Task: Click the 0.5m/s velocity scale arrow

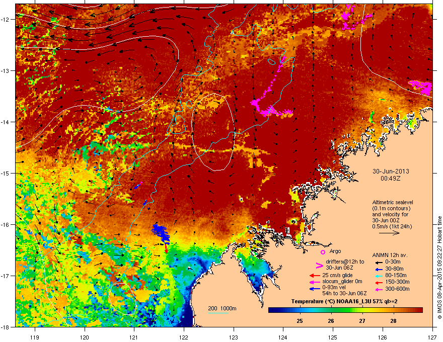Action: [389, 233]
